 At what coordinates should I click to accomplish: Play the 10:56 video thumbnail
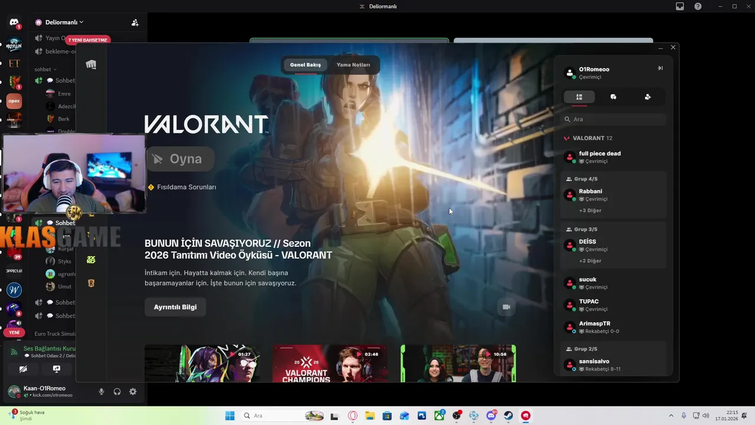coord(458,363)
